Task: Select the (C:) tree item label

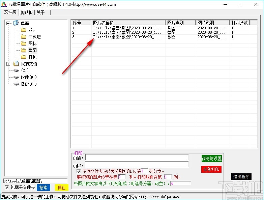Action: pos(25,70)
